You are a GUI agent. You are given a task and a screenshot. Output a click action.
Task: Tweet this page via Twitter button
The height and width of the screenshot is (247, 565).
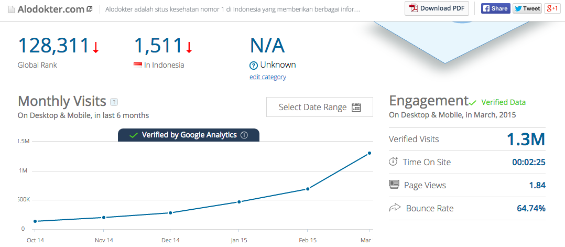527,8
